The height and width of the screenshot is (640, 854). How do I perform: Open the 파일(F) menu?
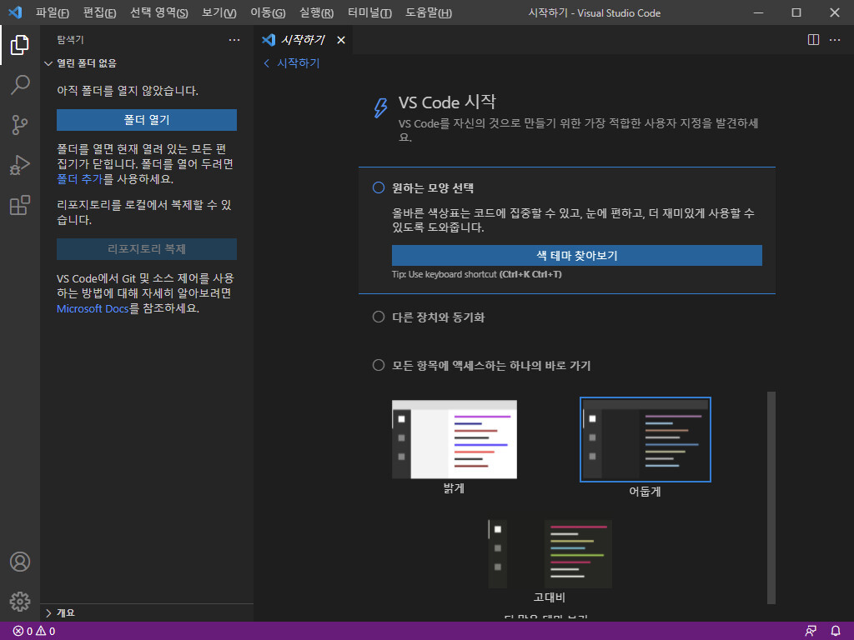[53, 12]
